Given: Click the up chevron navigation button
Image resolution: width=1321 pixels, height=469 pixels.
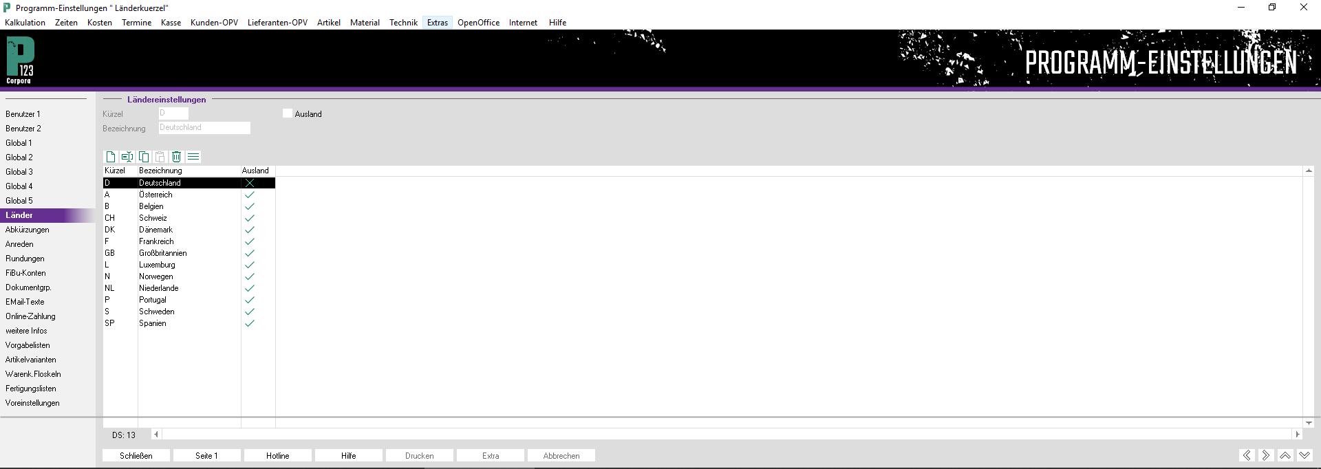Looking at the screenshot, I should click(x=1285, y=455).
